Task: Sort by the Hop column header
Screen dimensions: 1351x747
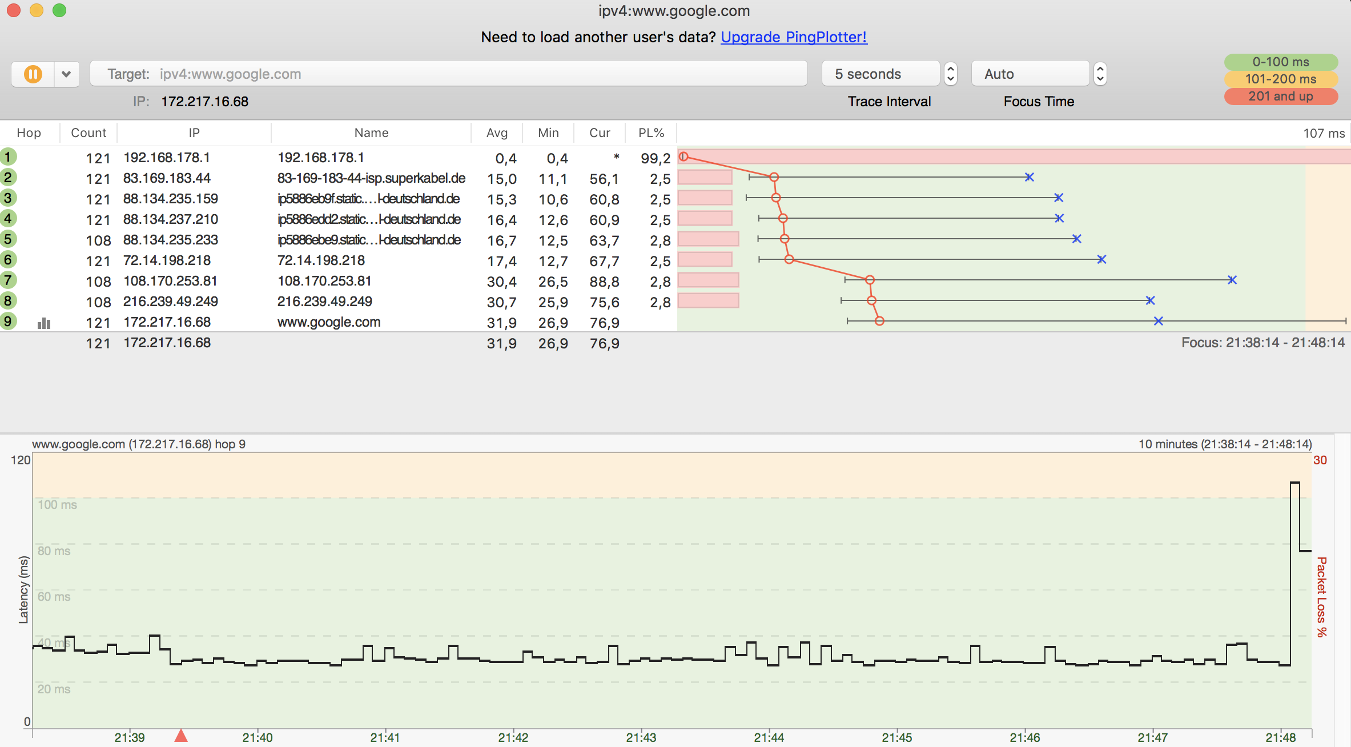Action: point(29,132)
